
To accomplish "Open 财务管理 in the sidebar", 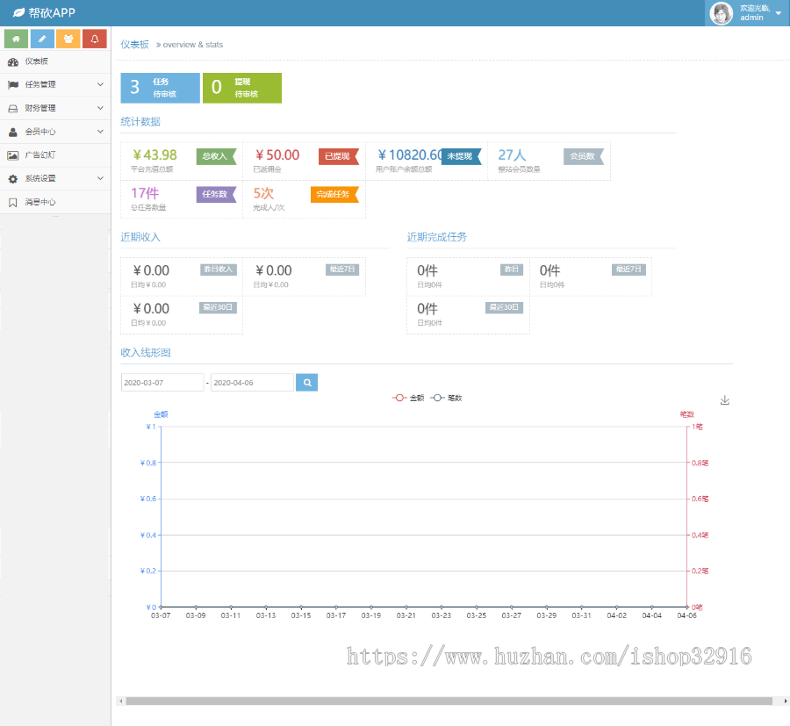I will (x=55, y=108).
